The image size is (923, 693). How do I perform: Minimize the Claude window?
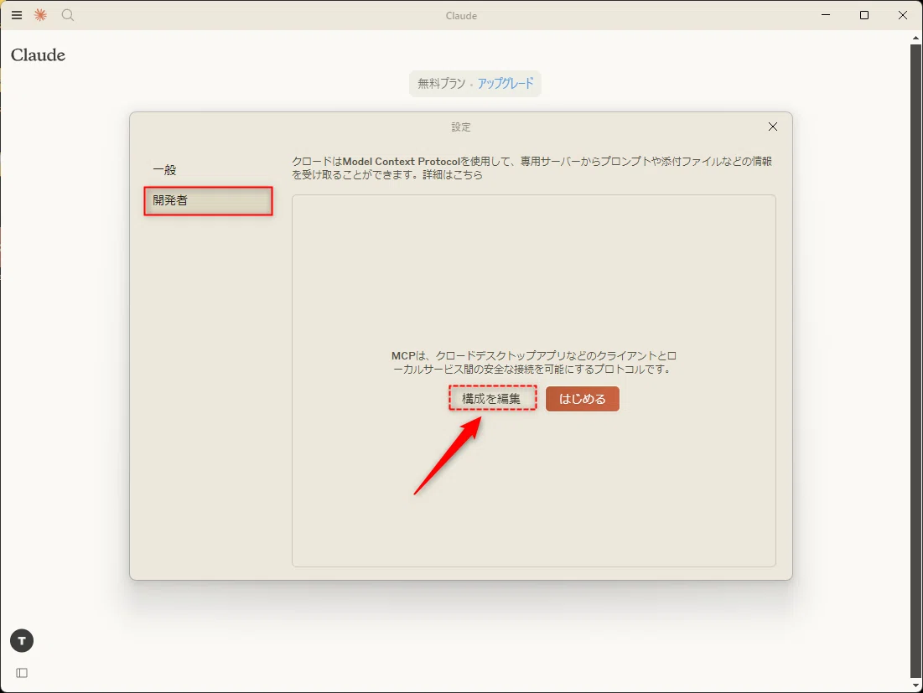point(826,15)
